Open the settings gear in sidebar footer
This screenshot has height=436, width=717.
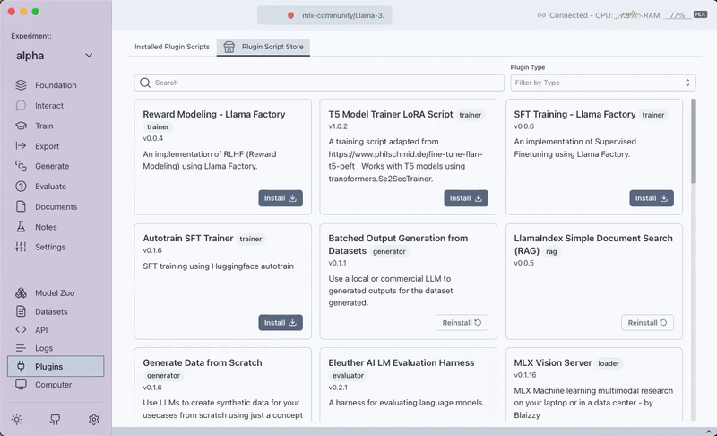click(x=94, y=419)
